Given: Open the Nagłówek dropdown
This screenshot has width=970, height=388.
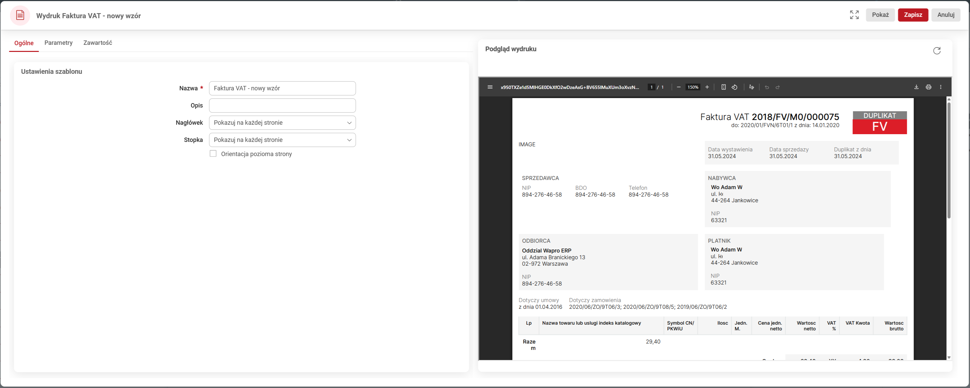Looking at the screenshot, I should [x=282, y=123].
